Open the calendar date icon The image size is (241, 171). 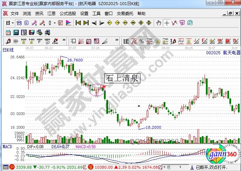click(8, 32)
